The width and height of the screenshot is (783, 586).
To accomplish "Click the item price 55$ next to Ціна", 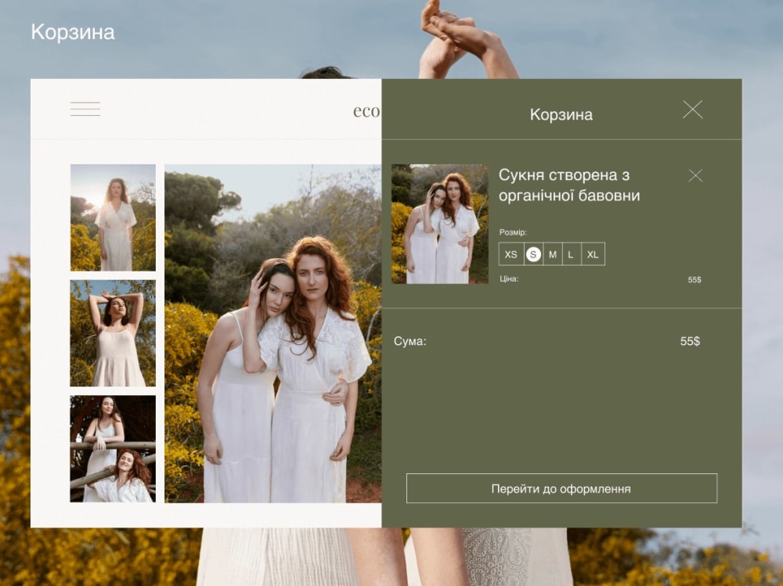I will pos(694,279).
